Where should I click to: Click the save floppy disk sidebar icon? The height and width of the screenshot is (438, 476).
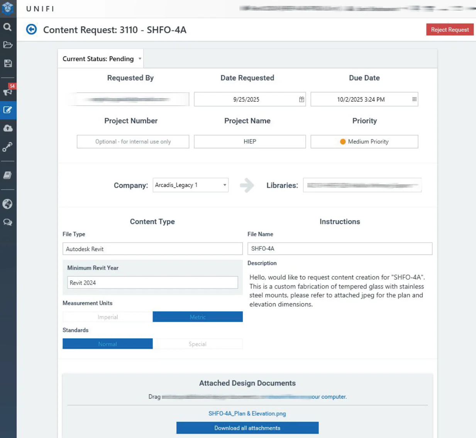[8, 63]
